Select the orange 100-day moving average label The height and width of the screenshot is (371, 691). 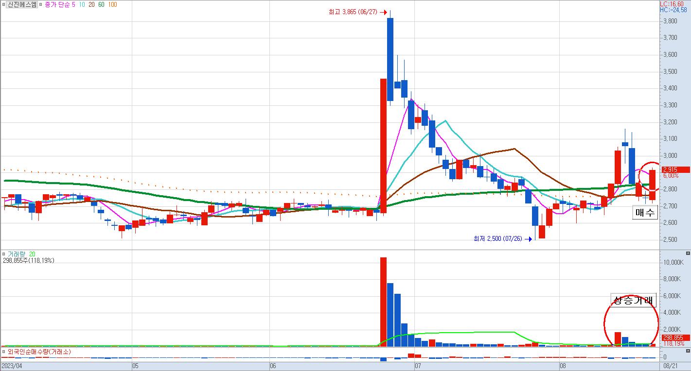[112, 4]
